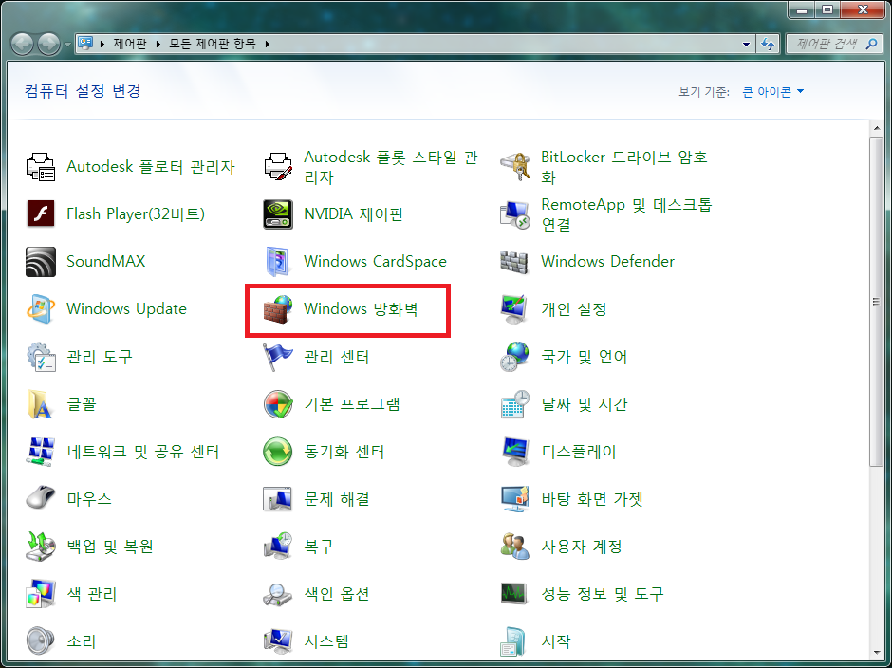
Task: Click the search magnifier icon
Action: pyautogui.click(x=871, y=44)
